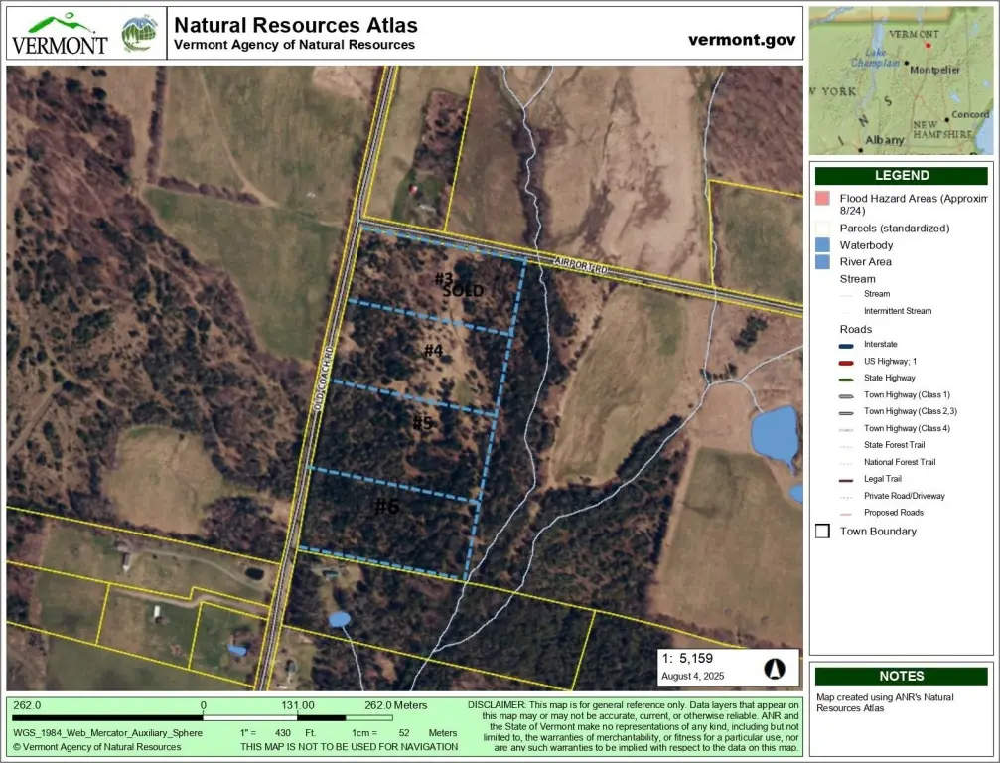Click the Vermont locator overview map
1000x763 pixels.
click(902, 79)
